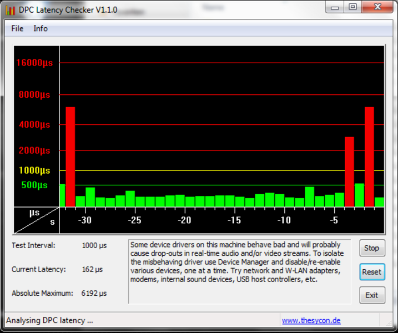
Task: Click the Test Interval label
Action: coord(33,245)
